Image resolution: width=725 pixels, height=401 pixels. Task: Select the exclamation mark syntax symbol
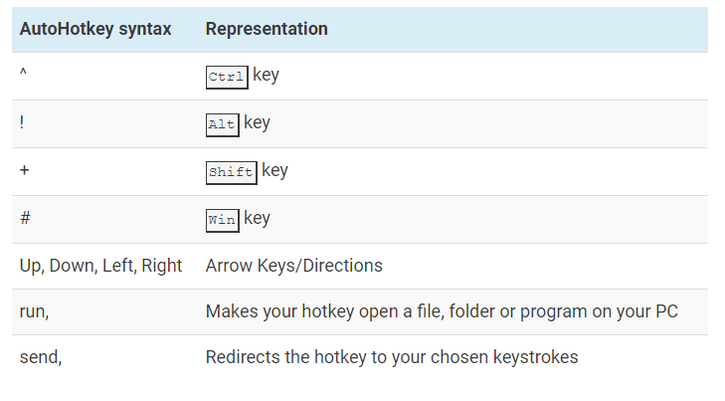click(x=22, y=122)
